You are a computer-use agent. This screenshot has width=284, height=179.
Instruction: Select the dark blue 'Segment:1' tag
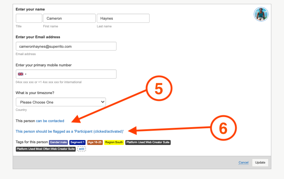[77, 142]
